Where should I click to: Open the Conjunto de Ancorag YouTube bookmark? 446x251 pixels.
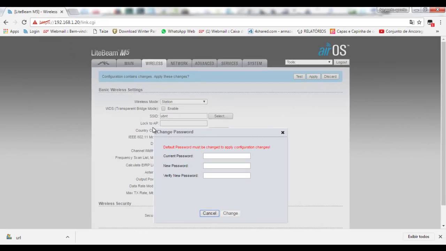[401, 31]
